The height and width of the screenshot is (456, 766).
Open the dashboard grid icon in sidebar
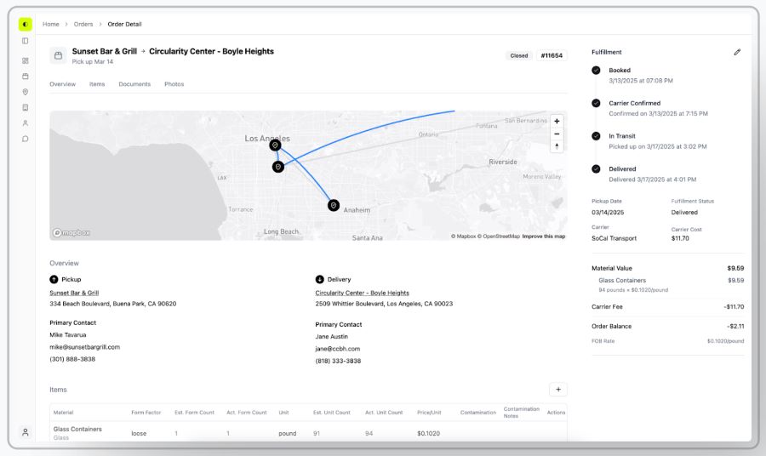tap(26, 60)
